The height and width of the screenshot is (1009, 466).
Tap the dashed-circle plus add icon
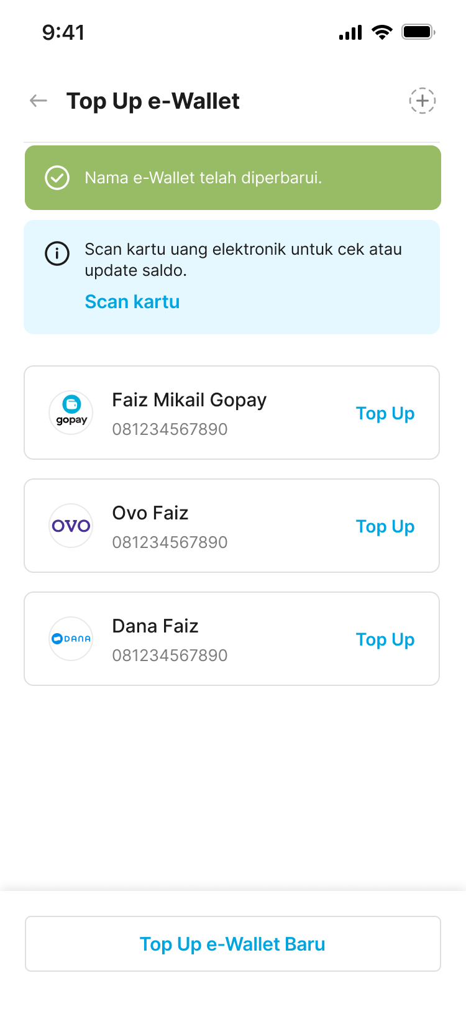pyautogui.click(x=422, y=101)
